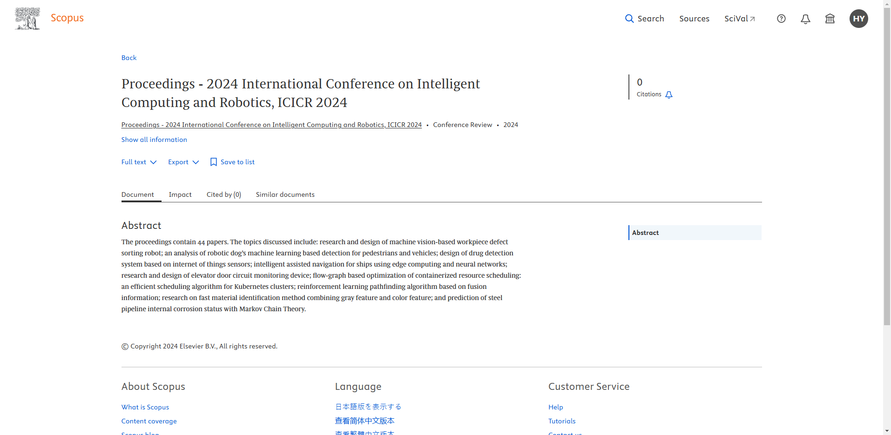Open SciVal external link
This screenshot has width=891, height=435.
tap(739, 19)
